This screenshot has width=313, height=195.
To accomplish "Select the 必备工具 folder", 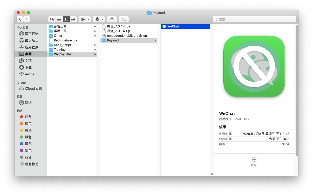I will [72, 26].
